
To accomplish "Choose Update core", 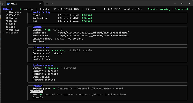I will coord(41,56).
